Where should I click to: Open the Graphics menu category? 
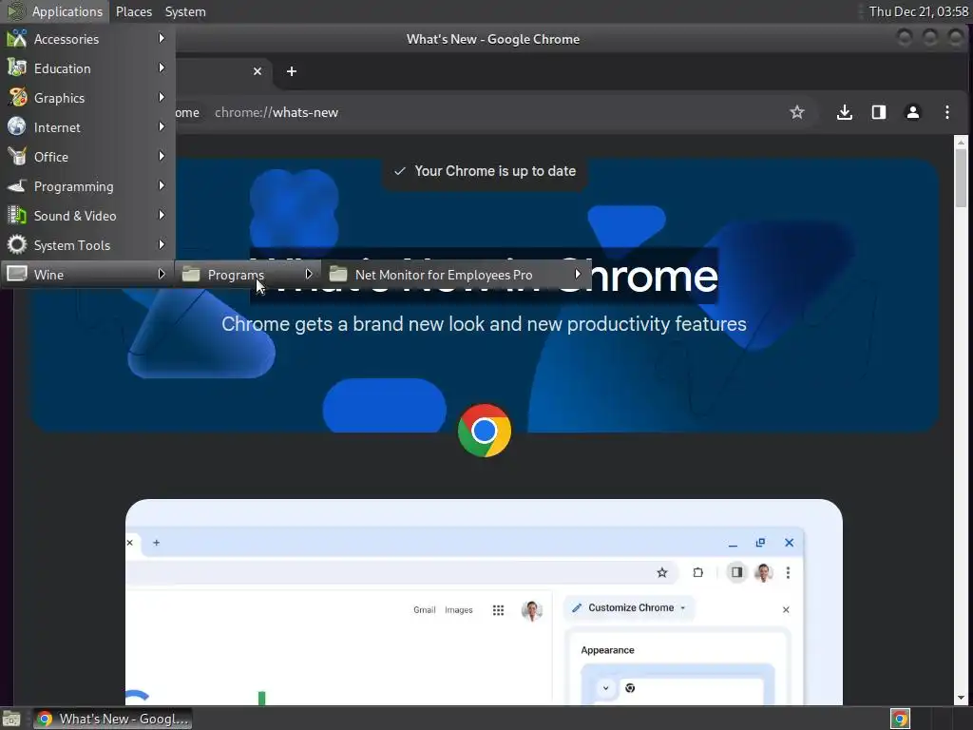(87, 98)
